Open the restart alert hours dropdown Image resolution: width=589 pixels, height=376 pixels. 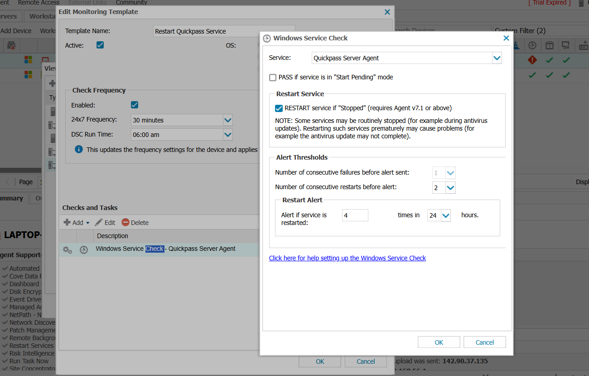pyautogui.click(x=446, y=215)
